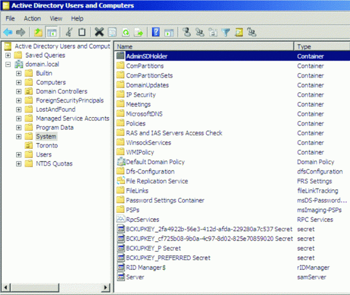
Task: Toggle the Show/Hide Console Tree icon
Action: click(52, 33)
